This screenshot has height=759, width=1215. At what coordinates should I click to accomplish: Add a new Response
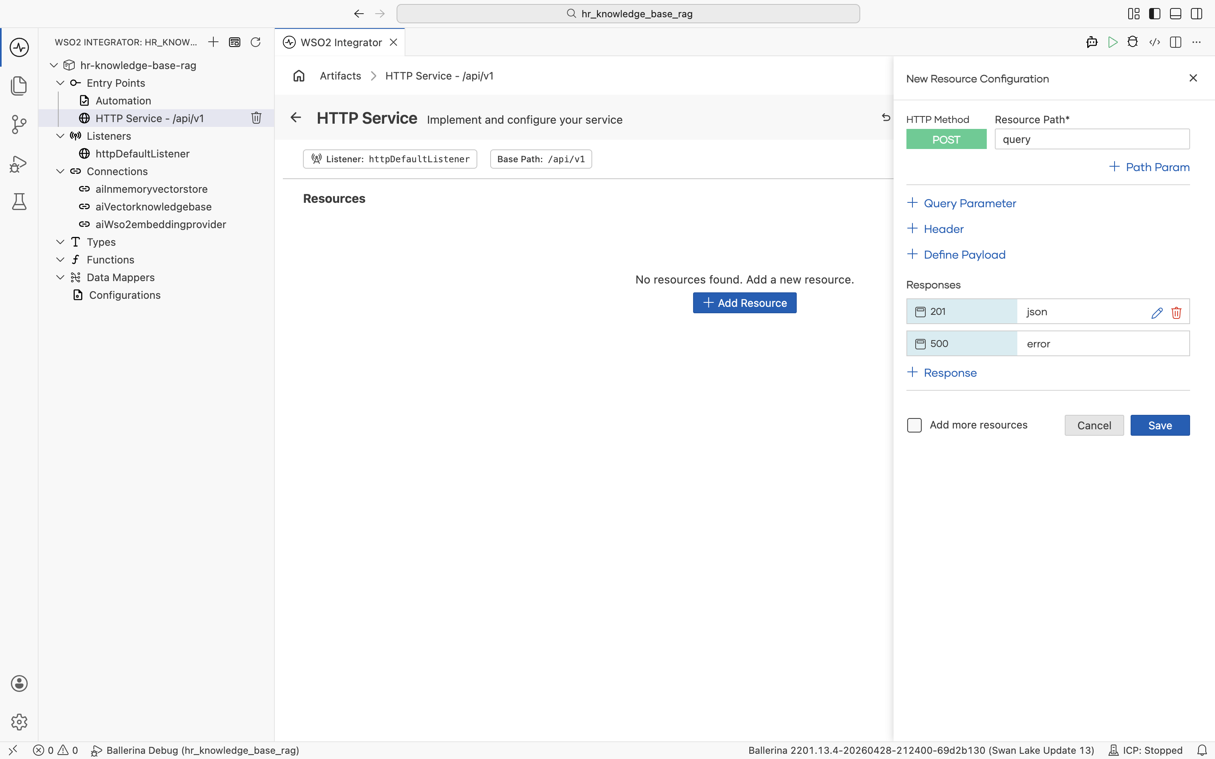[942, 373]
